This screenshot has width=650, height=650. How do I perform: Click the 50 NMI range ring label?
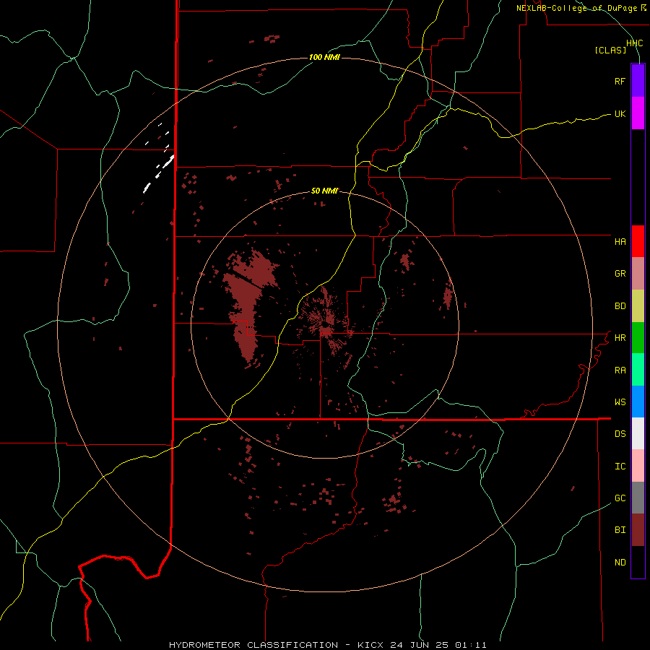coord(324,191)
